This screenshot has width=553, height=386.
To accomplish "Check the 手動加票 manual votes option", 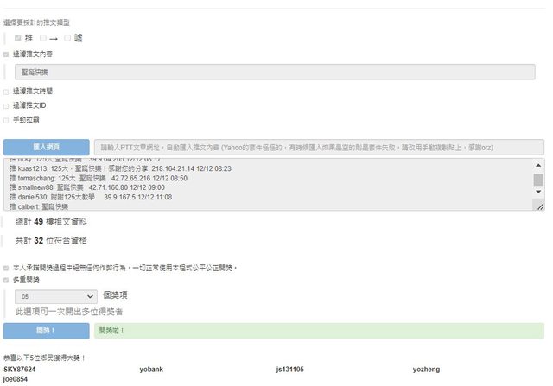I will [x=7, y=120].
